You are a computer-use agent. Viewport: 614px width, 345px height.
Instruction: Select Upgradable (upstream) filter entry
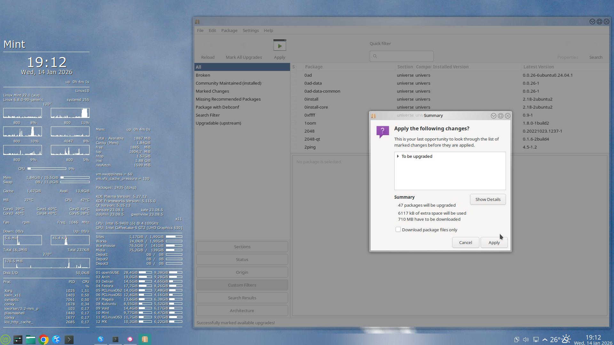pyautogui.click(x=218, y=123)
